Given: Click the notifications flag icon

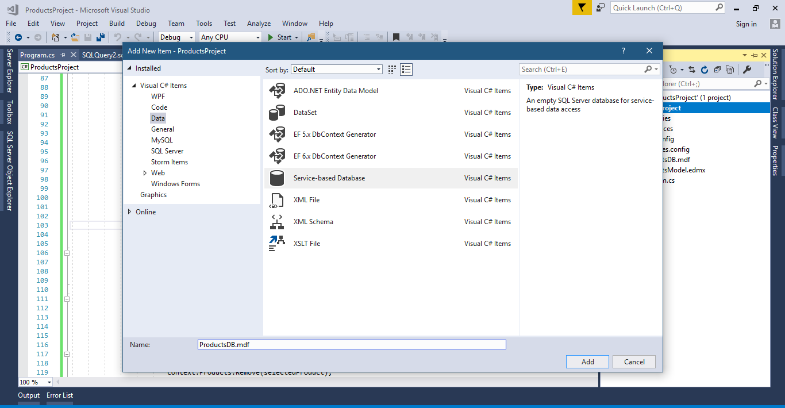Looking at the screenshot, I should pyautogui.click(x=582, y=7).
